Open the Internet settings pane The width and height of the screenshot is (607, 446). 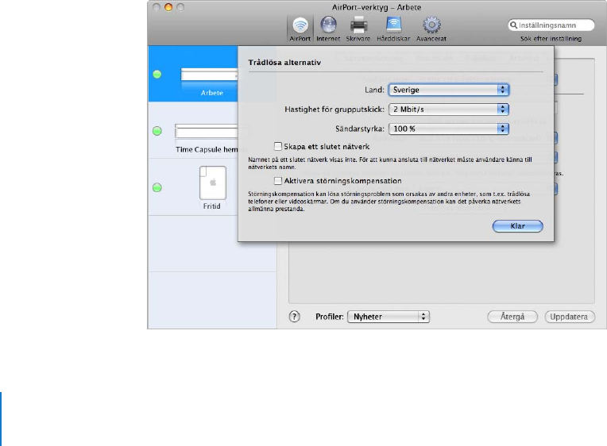point(328,29)
